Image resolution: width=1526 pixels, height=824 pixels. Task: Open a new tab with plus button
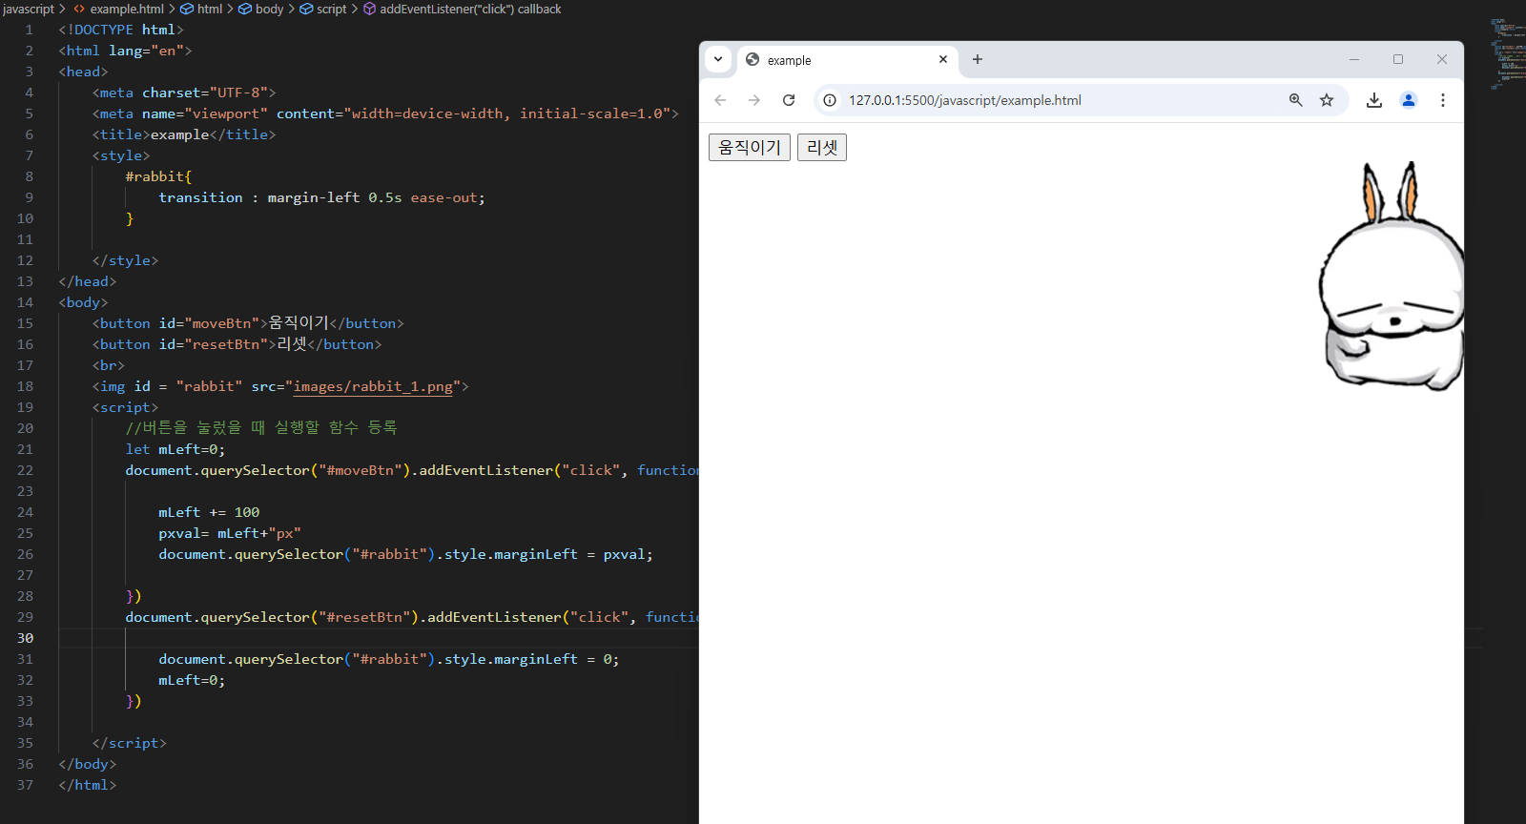coord(978,59)
